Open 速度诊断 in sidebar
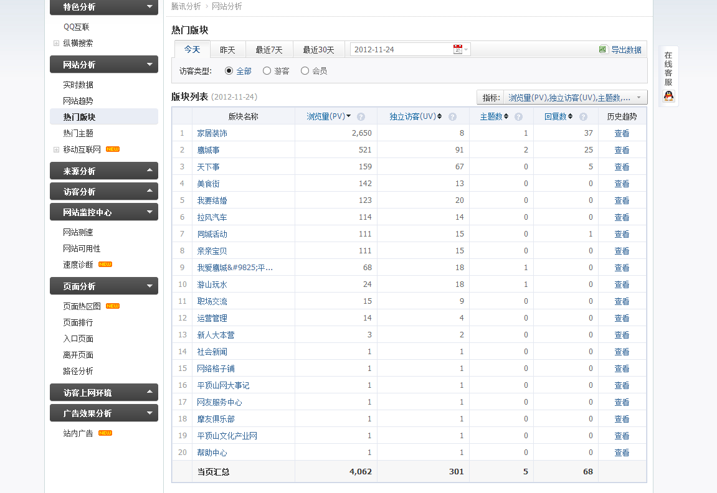 pos(78,265)
